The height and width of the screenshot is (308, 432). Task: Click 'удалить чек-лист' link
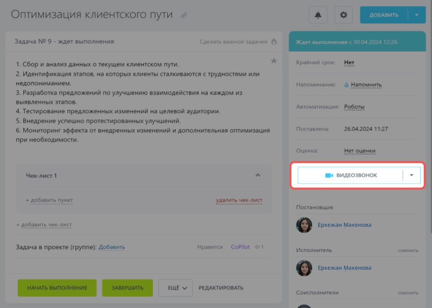tap(239, 200)
